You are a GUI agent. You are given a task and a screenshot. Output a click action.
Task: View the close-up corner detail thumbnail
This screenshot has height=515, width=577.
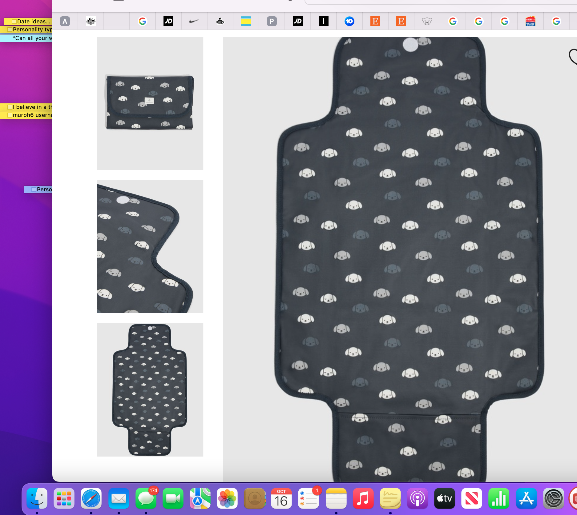(x=150, y=246)
